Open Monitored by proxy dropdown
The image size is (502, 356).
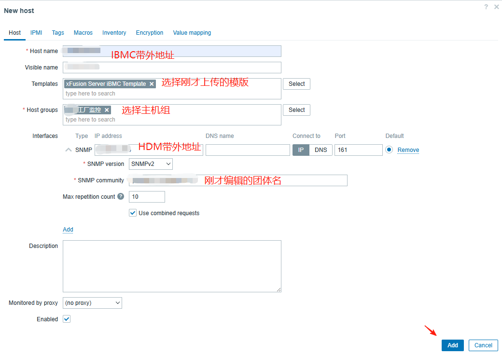coord(92,303)
